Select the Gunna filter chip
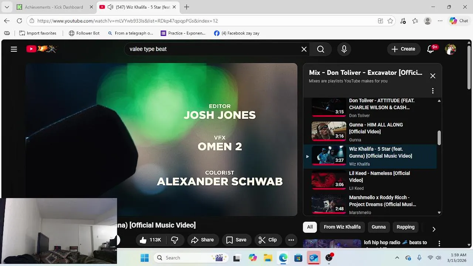The width and height of the screenshot is (473, 266). point(379,227)
